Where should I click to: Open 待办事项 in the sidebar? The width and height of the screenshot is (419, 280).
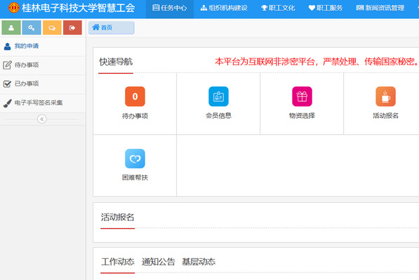point(43,65)
